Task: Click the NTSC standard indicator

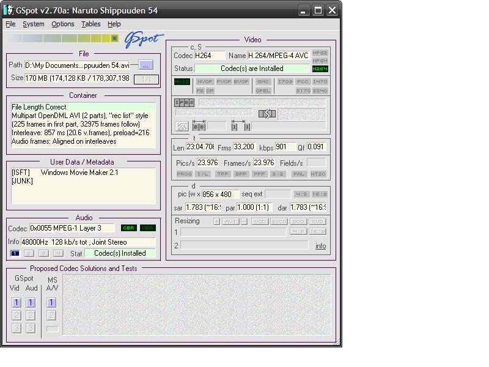Action: pos(318,174)
